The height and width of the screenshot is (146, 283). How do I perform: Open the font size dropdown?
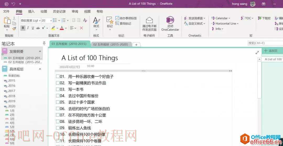51,21
